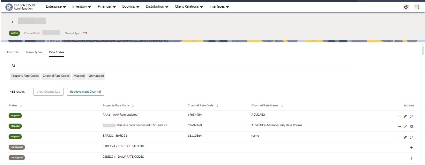Switch to the Room Types tab

(x=34, y=52)
